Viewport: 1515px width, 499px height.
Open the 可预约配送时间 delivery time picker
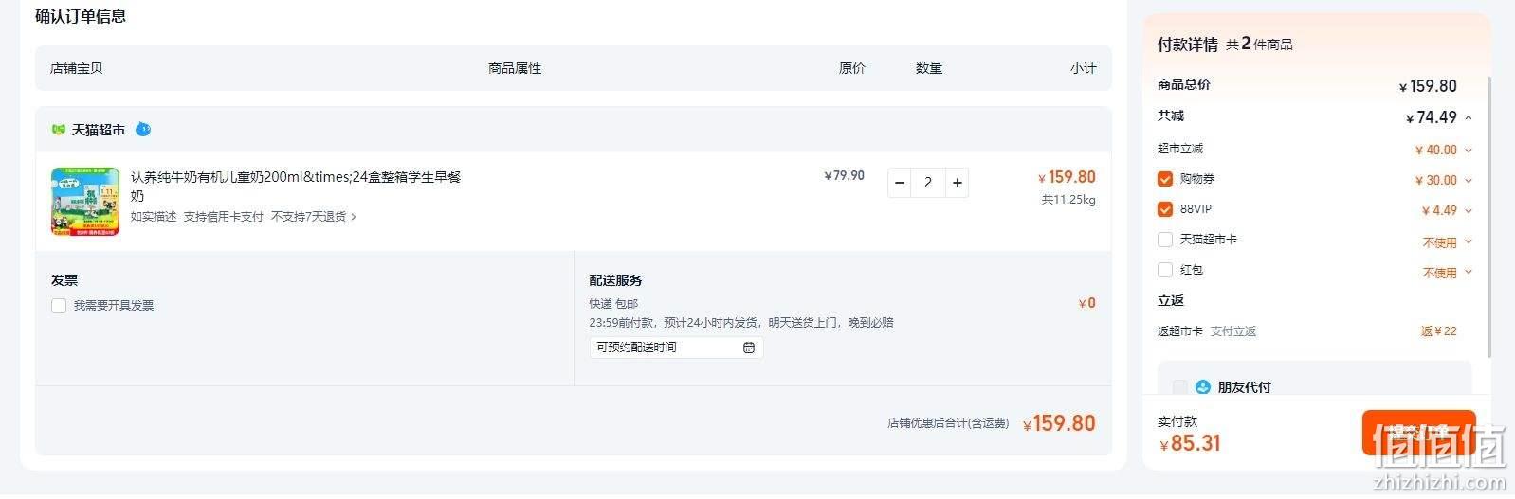(676, 348)
